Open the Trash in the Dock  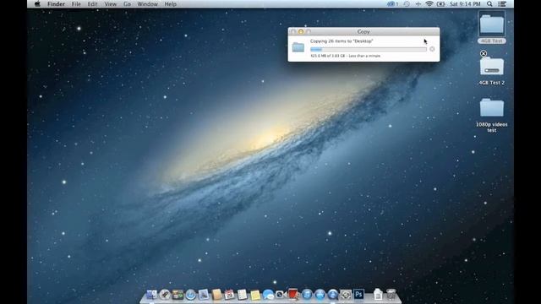pos(391,295)
